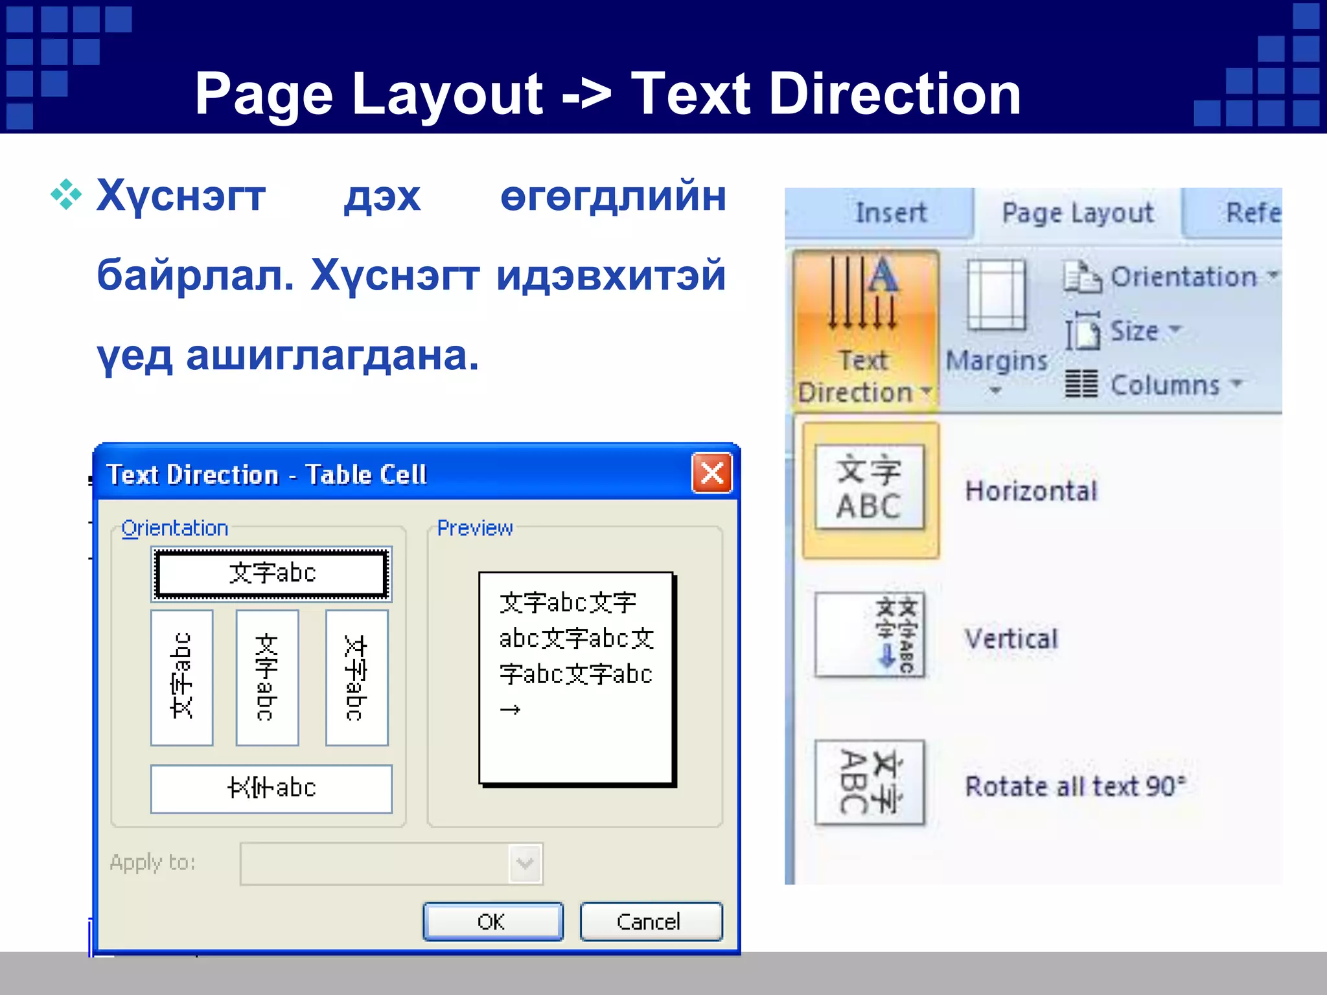Click the Orientation label in ribbon
Viewport: 1327px width, 995px height.
click(1184, 277)
